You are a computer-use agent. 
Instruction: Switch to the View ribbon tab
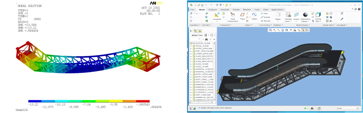click(266, 9)
